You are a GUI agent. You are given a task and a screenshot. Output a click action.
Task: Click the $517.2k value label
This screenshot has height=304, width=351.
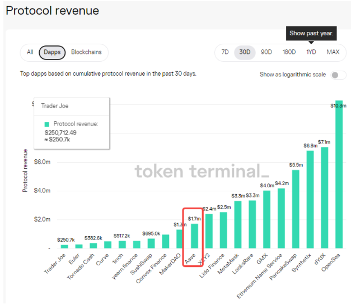pyautogui.click(x=122, y=236)
